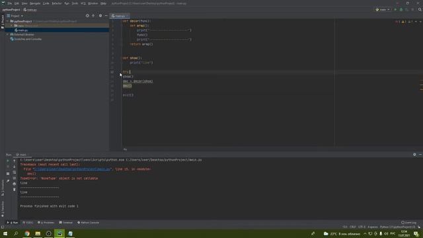This screenshot has height=238, width=423.
Task: Click Pin Tab icon in Run panel
Action: tap(8, 181)
